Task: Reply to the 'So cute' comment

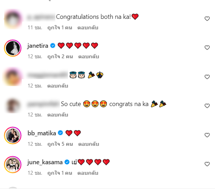Action: 58,115
